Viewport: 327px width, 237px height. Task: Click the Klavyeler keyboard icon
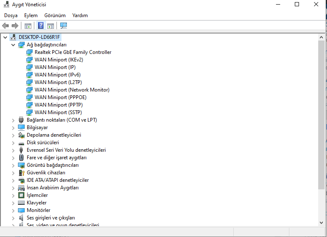[x=21, y=203]
